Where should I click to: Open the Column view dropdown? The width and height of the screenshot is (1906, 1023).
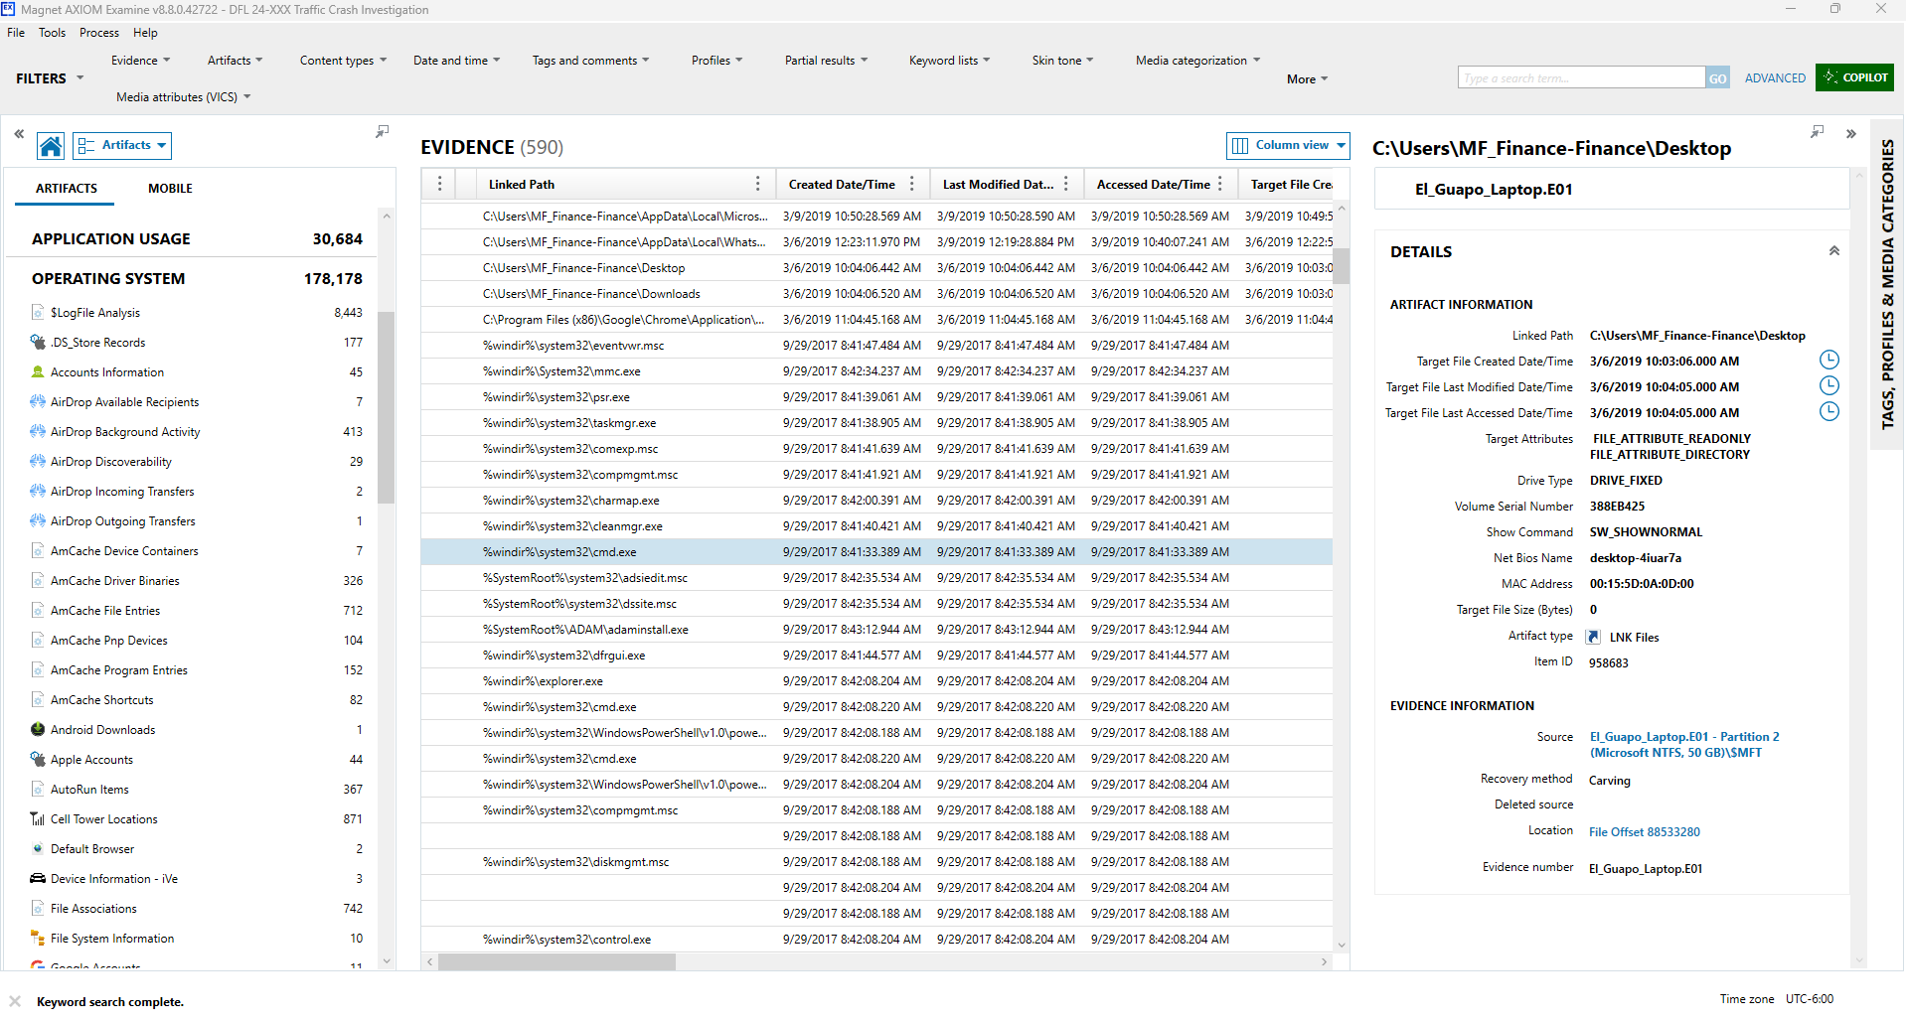[1288, 146]
